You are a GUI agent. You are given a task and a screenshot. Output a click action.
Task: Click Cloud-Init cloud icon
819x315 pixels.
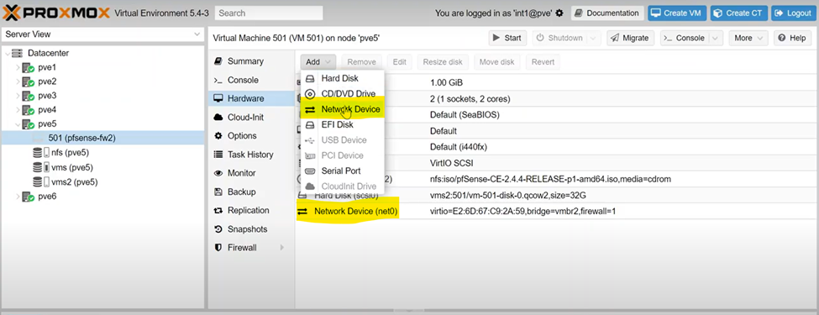coord(218,117)
